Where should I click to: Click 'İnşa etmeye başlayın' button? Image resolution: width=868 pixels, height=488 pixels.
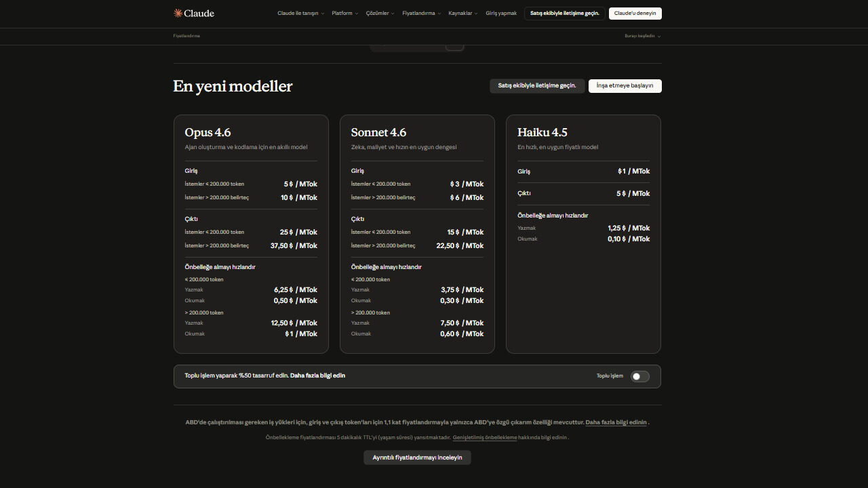coord(625,86)
